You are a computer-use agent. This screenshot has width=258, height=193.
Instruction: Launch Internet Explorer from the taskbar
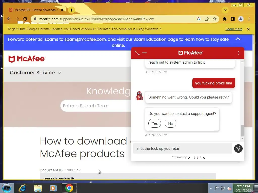pyautogui.click(x=22, y=188)
